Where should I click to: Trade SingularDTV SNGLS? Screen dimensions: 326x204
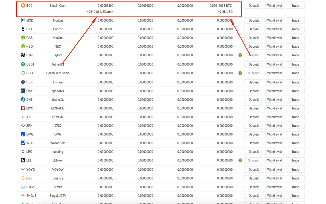point(295,196)
